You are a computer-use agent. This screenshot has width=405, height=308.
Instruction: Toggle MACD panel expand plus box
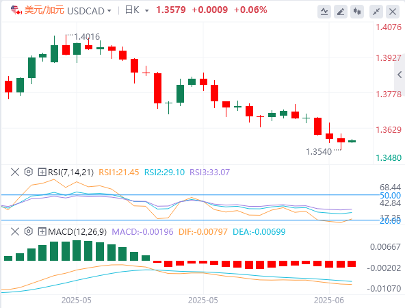click(42, 231)
